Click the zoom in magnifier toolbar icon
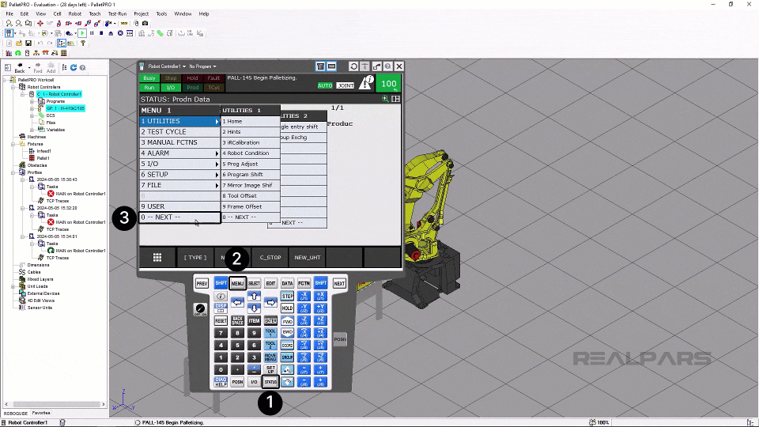This screenshot has height=427, width=759. [x=9, y=23]
